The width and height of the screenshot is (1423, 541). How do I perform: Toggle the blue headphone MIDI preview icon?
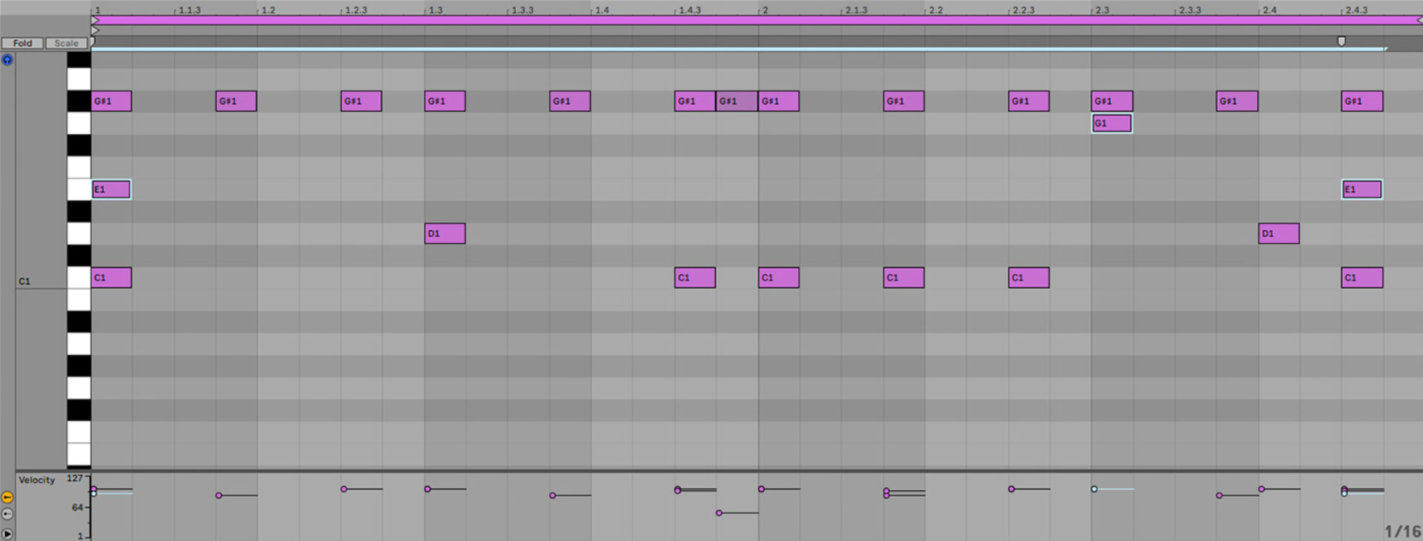coord(7,60)
